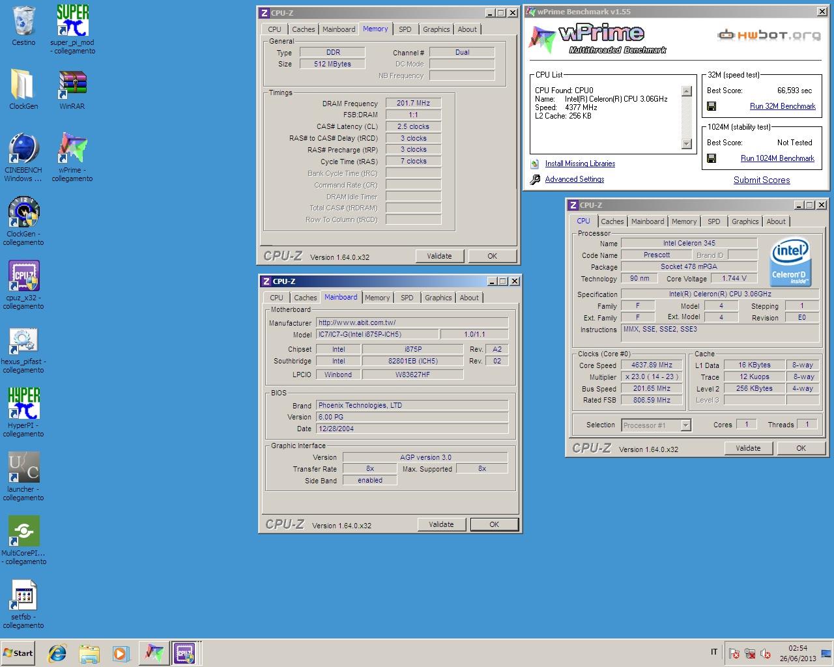Click OK in memory CPU-Z window
Viewport: 834px width, 667px height.
pyautogui.click(x=492, y=257)
